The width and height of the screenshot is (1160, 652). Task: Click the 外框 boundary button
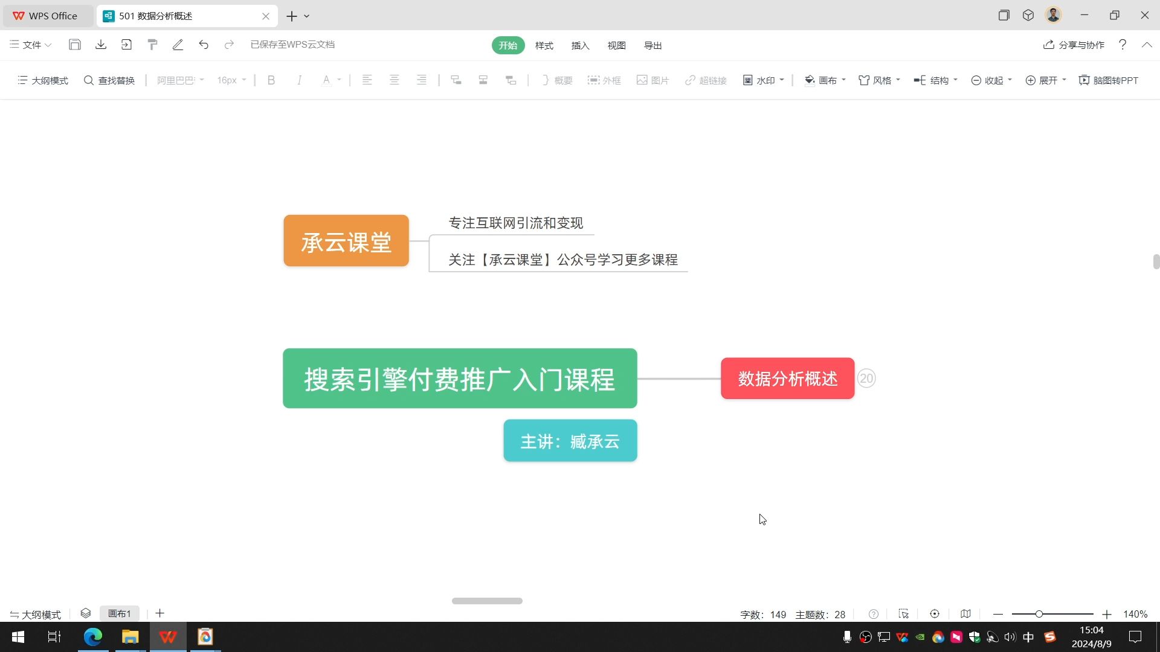click(604, 80)
